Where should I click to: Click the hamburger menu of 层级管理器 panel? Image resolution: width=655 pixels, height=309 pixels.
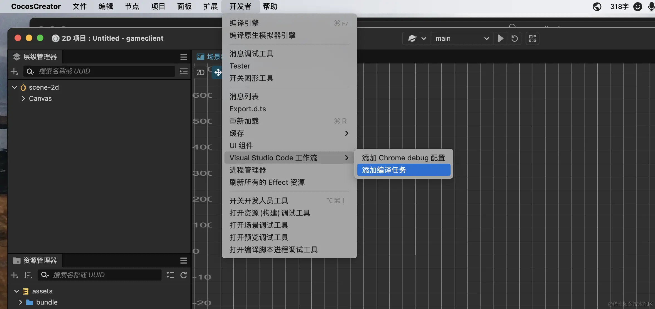click(x=184, y=57)
